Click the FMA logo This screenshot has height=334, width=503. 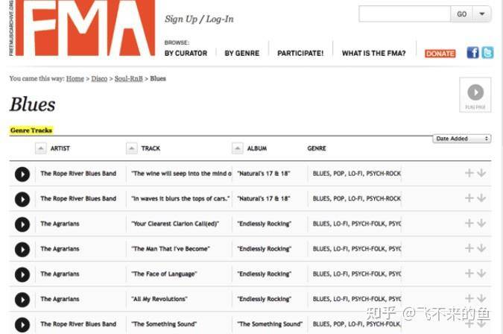pyautogui.click(x=85, y=28)
